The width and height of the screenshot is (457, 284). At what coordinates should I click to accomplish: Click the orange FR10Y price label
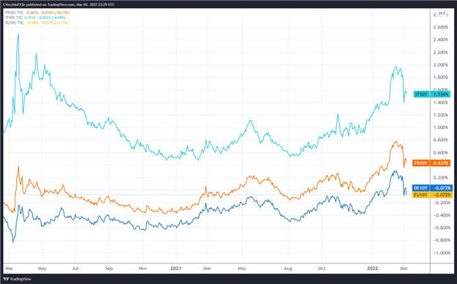click(x=431, y=163)
